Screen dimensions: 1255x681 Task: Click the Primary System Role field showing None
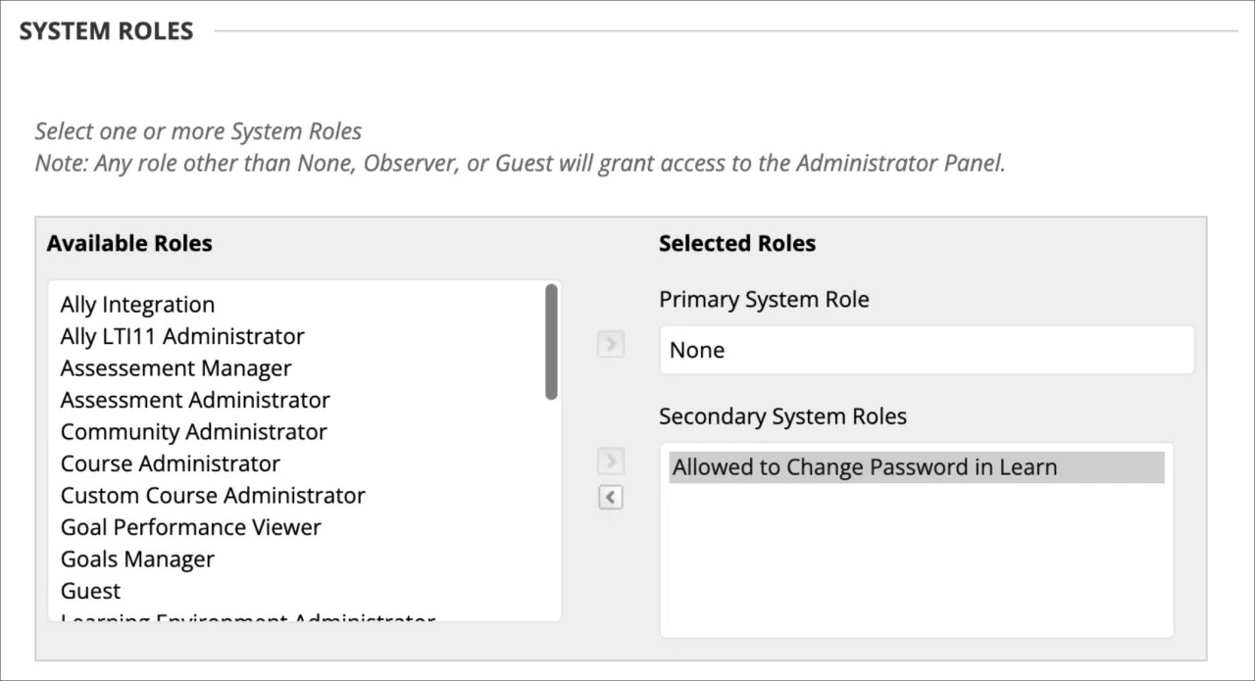pos(927,349)
